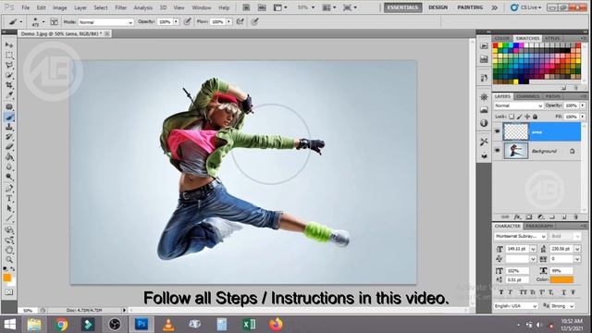This screenshot has width=592, height=333.
Task: Switch to the Channels tab
Action: (x=527, y=96)
